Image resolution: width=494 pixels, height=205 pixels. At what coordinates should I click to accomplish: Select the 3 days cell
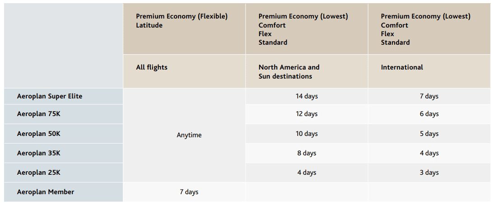click(429, 172)
